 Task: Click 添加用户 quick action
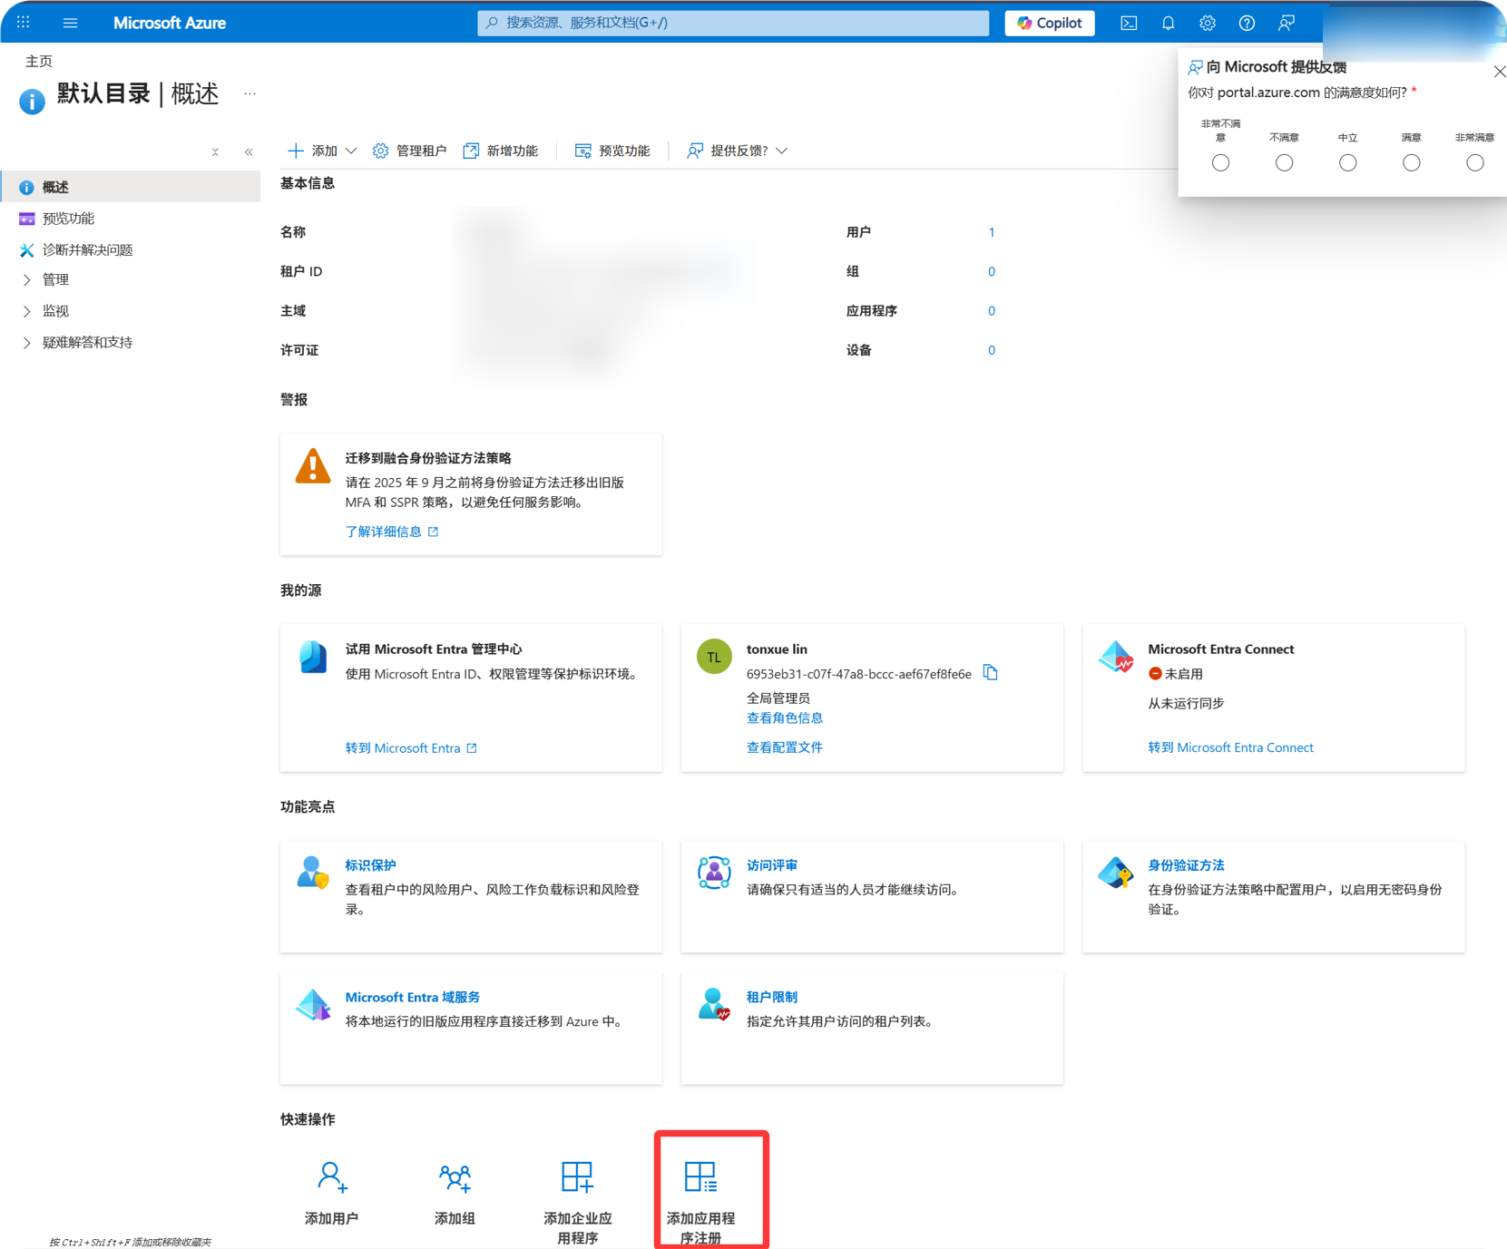click(x=332, y=1194)
